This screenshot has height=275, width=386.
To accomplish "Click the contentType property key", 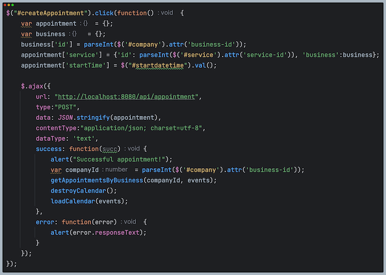I will tap(56, 128).
